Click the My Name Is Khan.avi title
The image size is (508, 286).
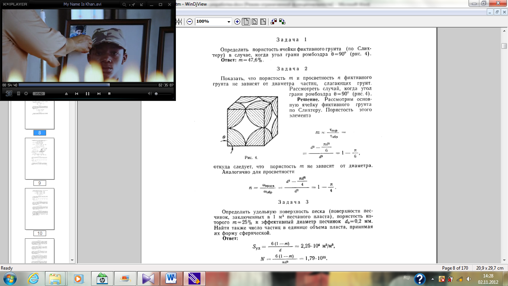click(x=83, y=4)
